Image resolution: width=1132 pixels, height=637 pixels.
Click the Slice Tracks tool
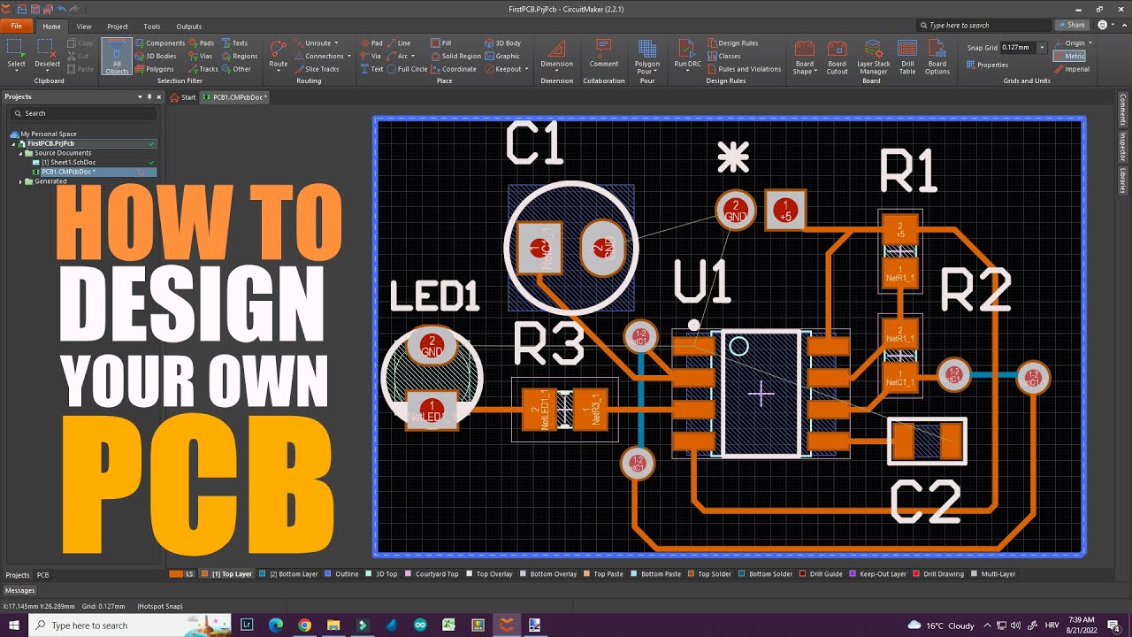coord(317,69)
